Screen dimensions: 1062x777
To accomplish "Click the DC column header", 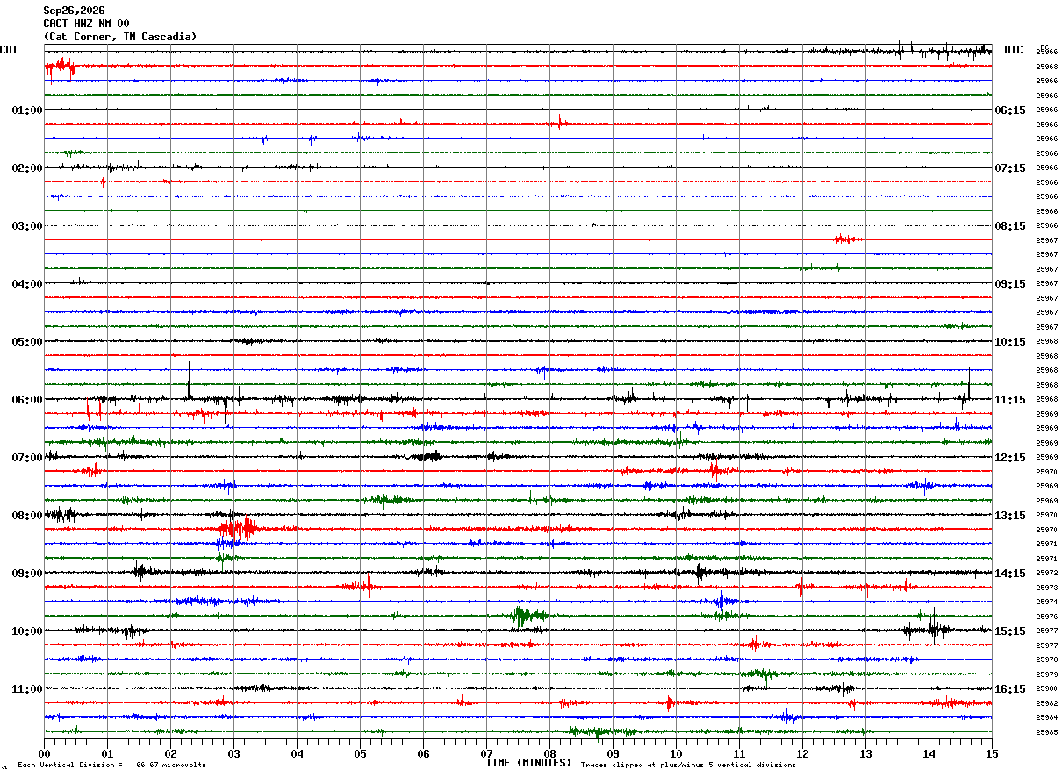I will coord(1044,47).
